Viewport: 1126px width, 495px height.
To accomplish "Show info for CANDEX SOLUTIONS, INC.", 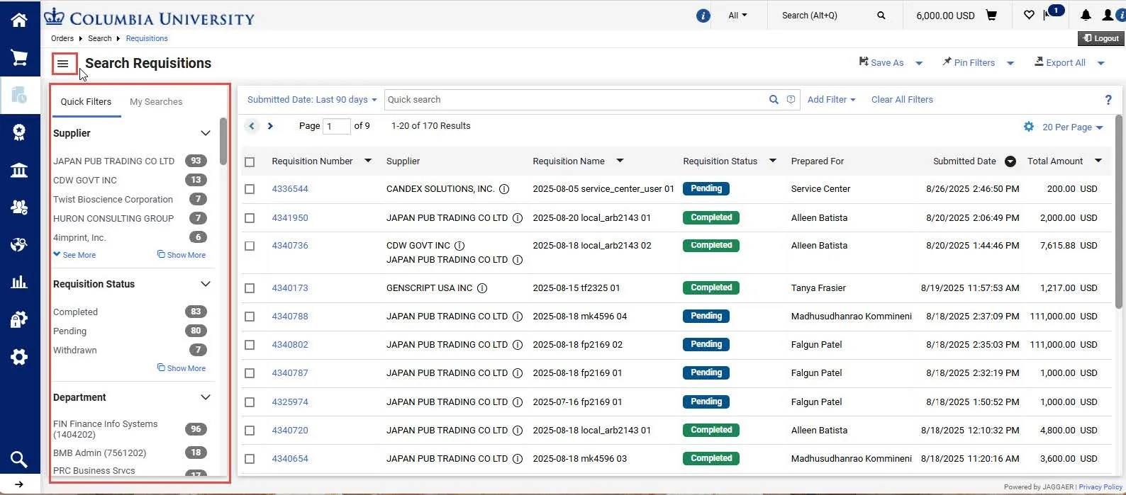I will (x=504, y=189).
